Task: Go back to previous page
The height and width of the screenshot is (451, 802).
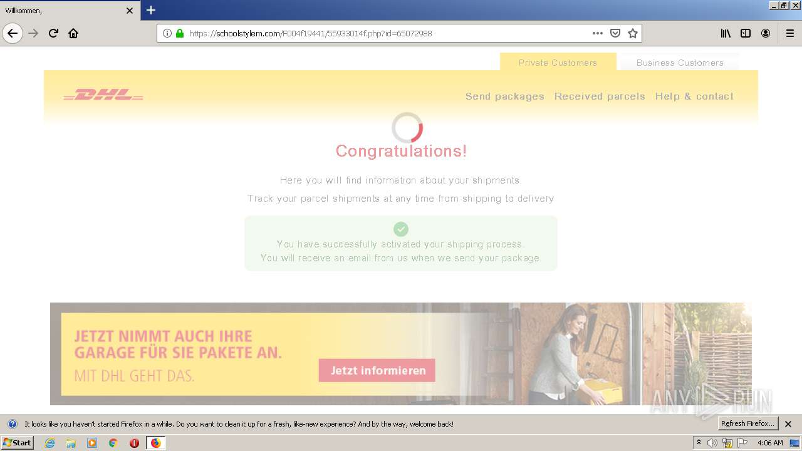Action: coord(13,33)
